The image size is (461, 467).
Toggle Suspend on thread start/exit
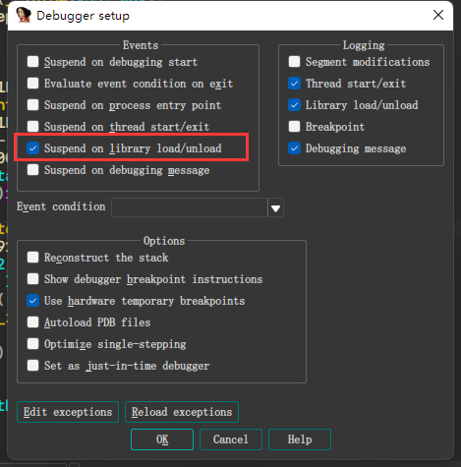pos(32,126)
